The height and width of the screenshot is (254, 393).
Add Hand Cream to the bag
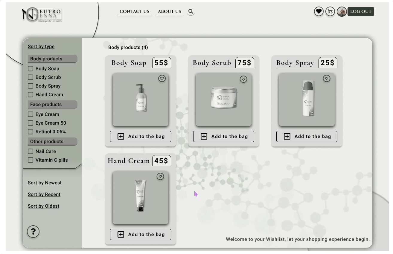pos(141,235)
